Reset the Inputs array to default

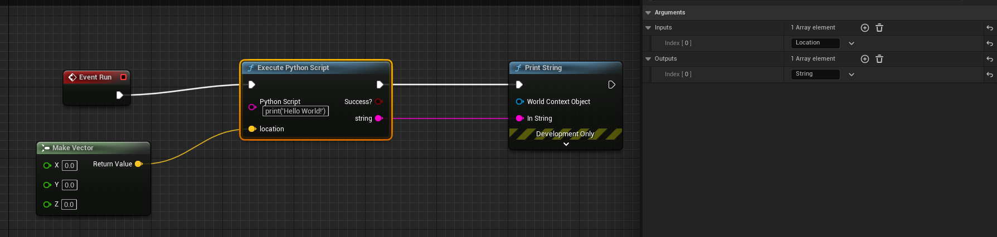coord(990,28)
